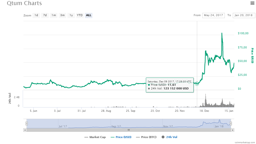
Task: Select the 7d zoom range
Action: coord(45,15)
